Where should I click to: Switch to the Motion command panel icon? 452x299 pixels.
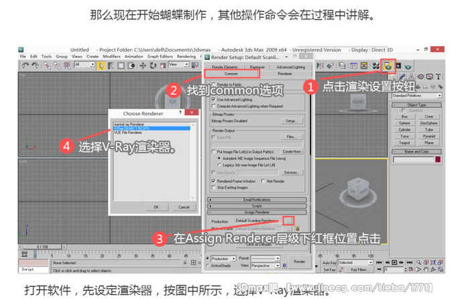tap(421, 76)
